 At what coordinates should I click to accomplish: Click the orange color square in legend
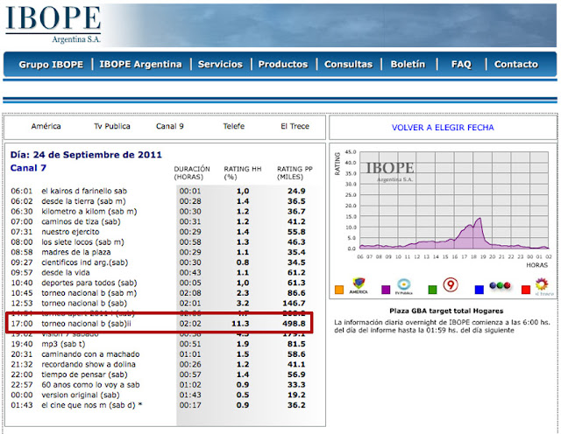click(x=339, y=290)
